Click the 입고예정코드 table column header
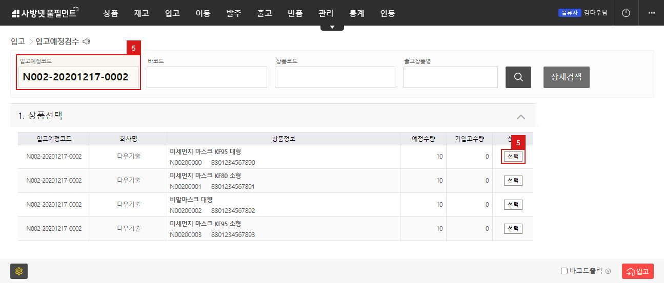Image resolution: width=664 pixels, height=283 pixels. click(x=54, y=139)
